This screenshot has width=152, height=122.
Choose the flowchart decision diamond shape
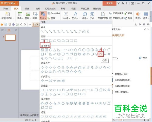coord(50,90)
